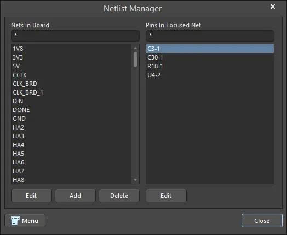The image size is (287, 235).
Task: Select pin C3-1 in focused net
Action: [210, 49]
